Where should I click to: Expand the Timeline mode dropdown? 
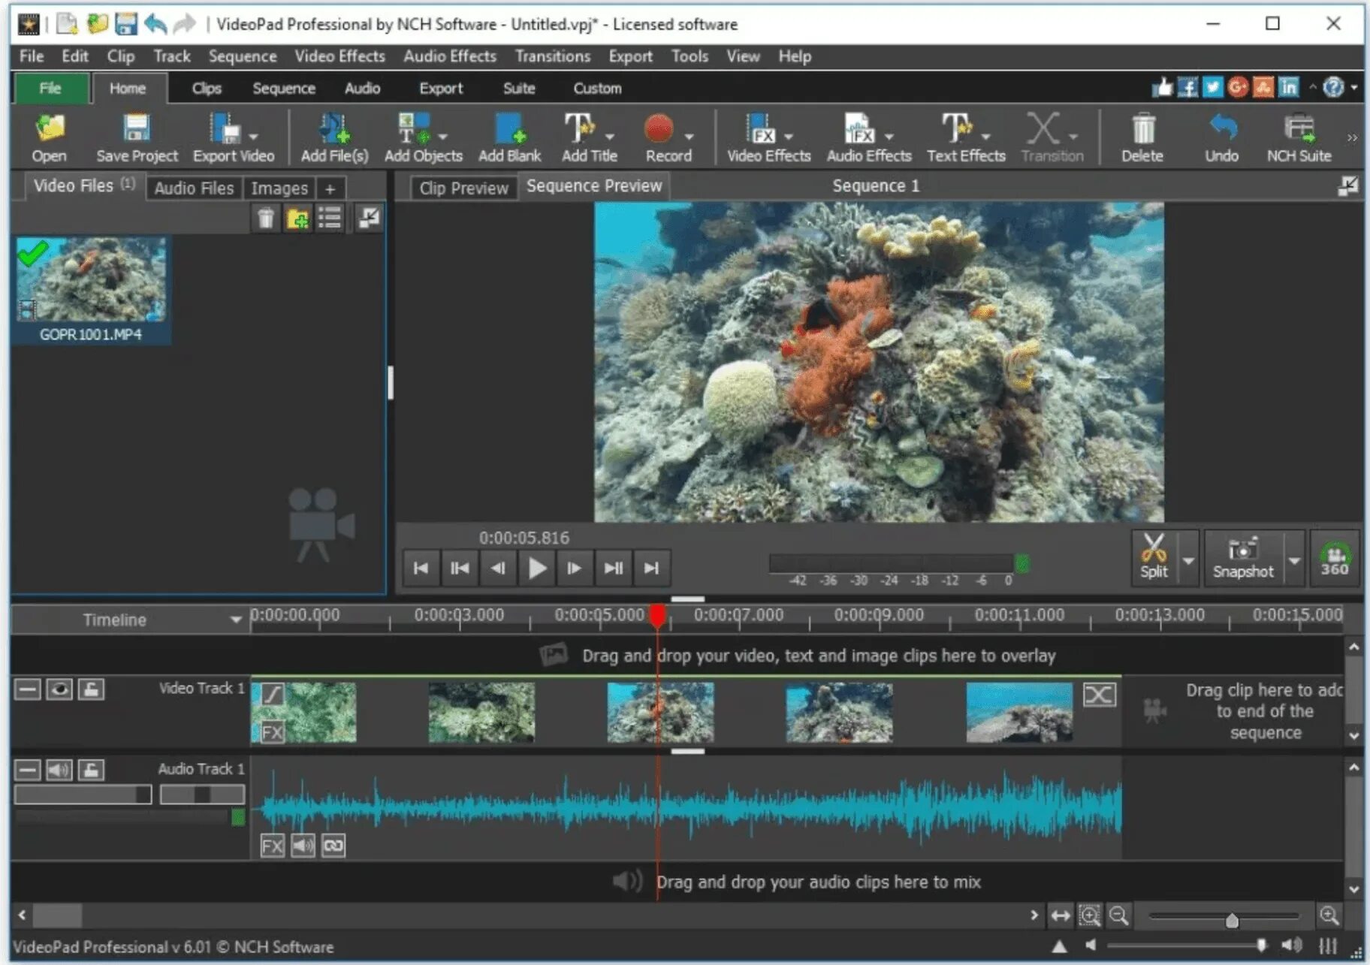coord(235,620)
